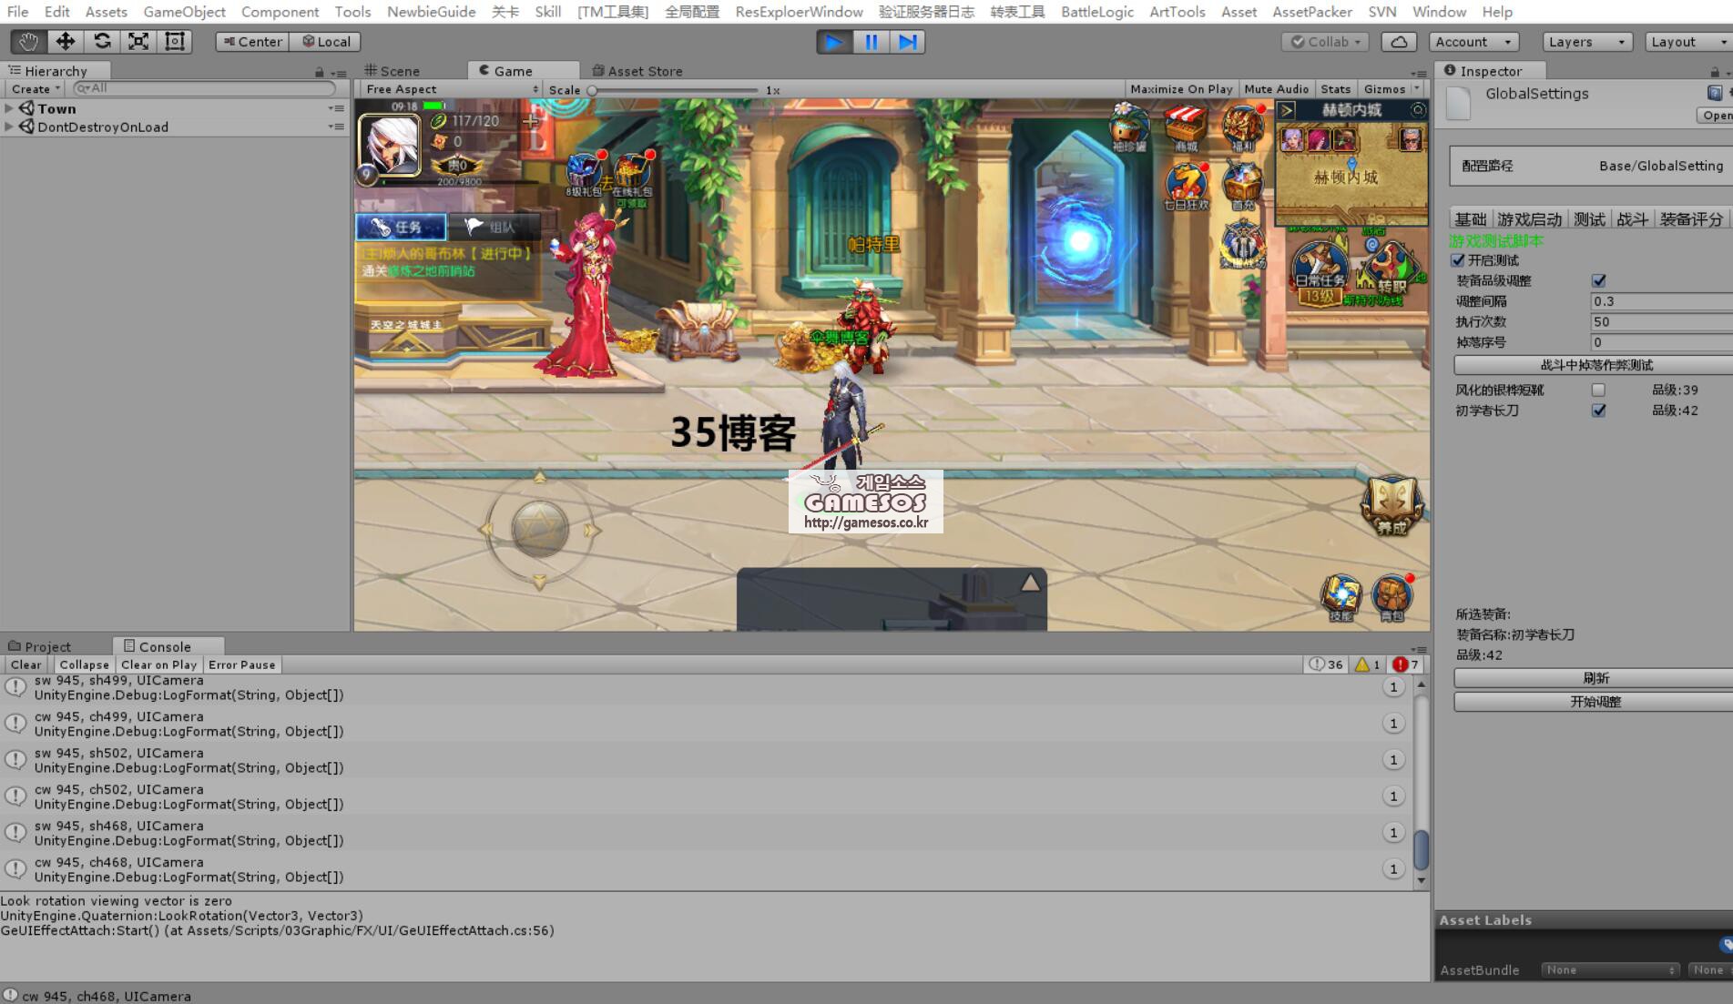
Task: Toggle the error log filter showing 7
Action: tap(1406, 664)
